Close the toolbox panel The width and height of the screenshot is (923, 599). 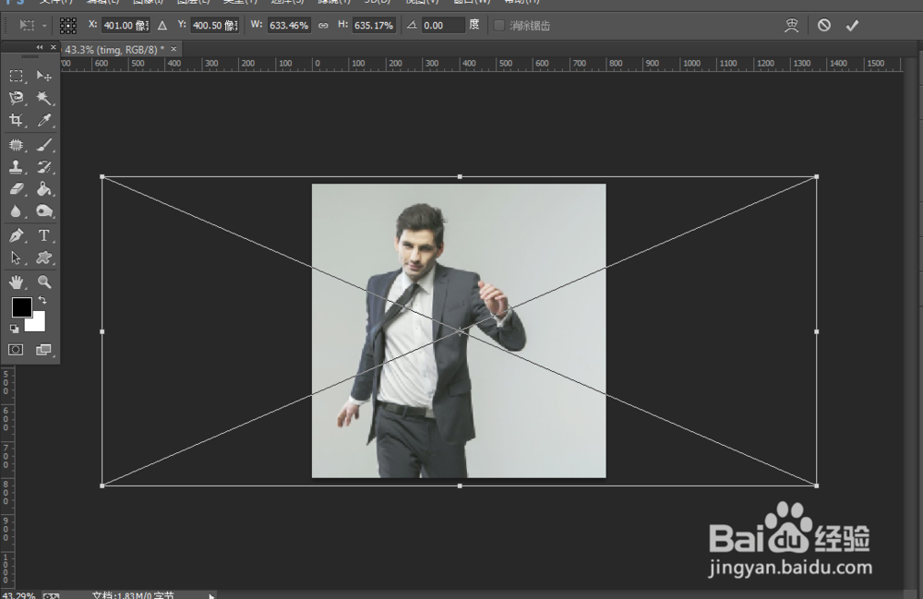(53, 47)
